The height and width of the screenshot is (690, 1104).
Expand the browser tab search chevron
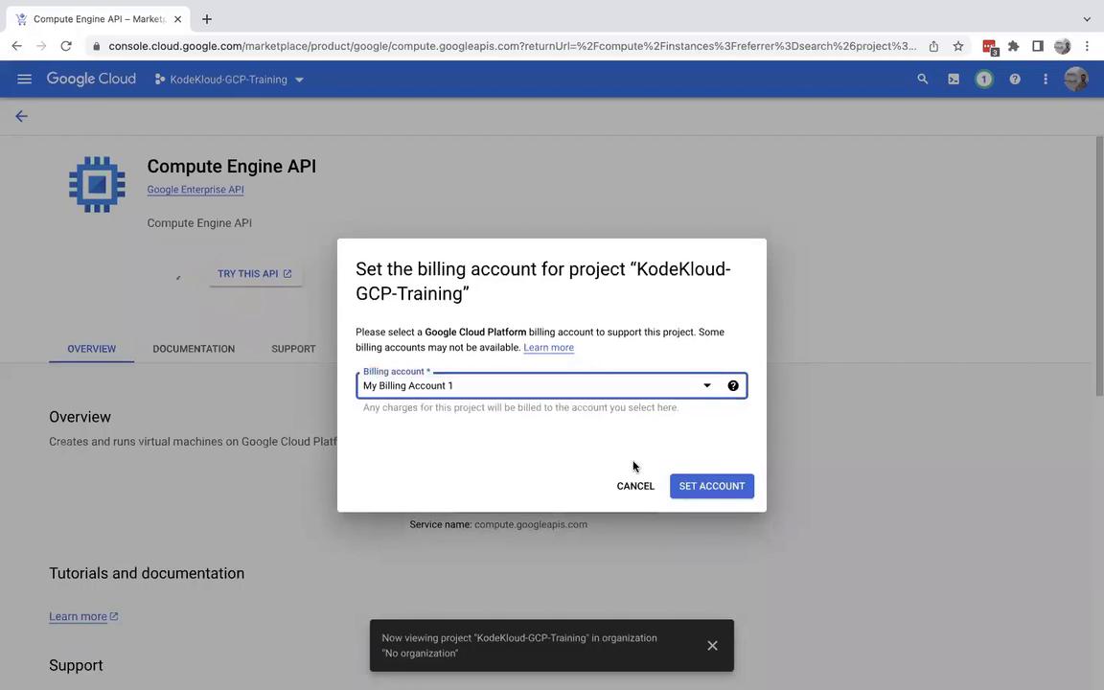1087,19
